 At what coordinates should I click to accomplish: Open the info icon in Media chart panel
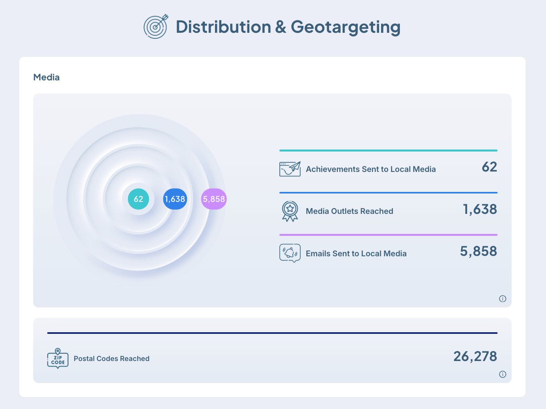tap(503, 299)
